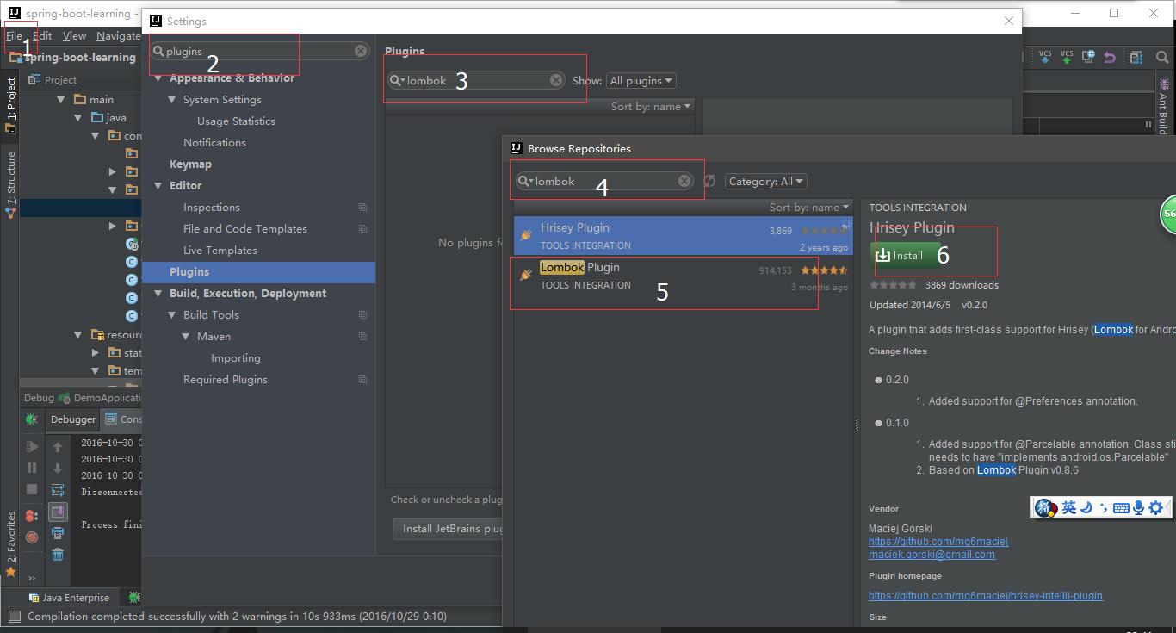
Task: Click the stop process icon
Action: click(x=32, y=489)
